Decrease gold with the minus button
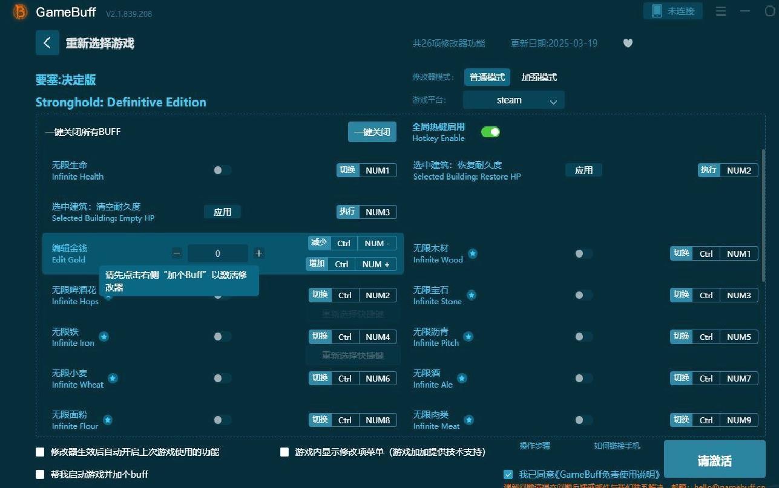 (x=177, y=253)
